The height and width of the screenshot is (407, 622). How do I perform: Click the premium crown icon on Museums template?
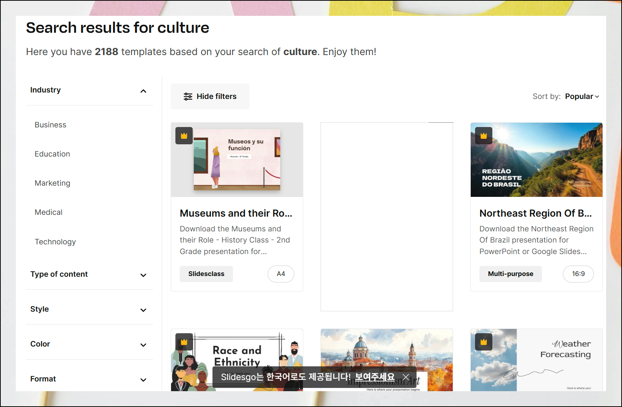[x=184, y=136]
